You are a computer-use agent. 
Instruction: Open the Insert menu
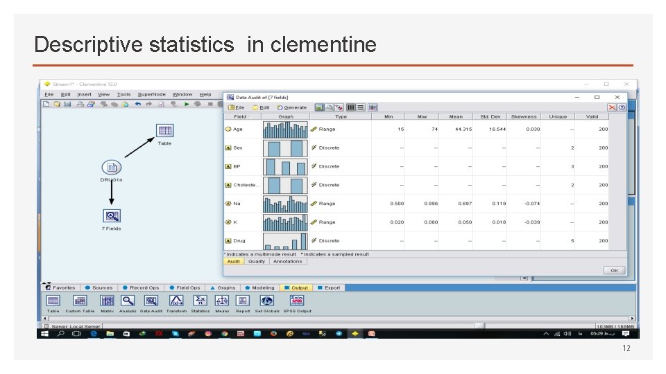pyautogui.click(x=84, y=94)
